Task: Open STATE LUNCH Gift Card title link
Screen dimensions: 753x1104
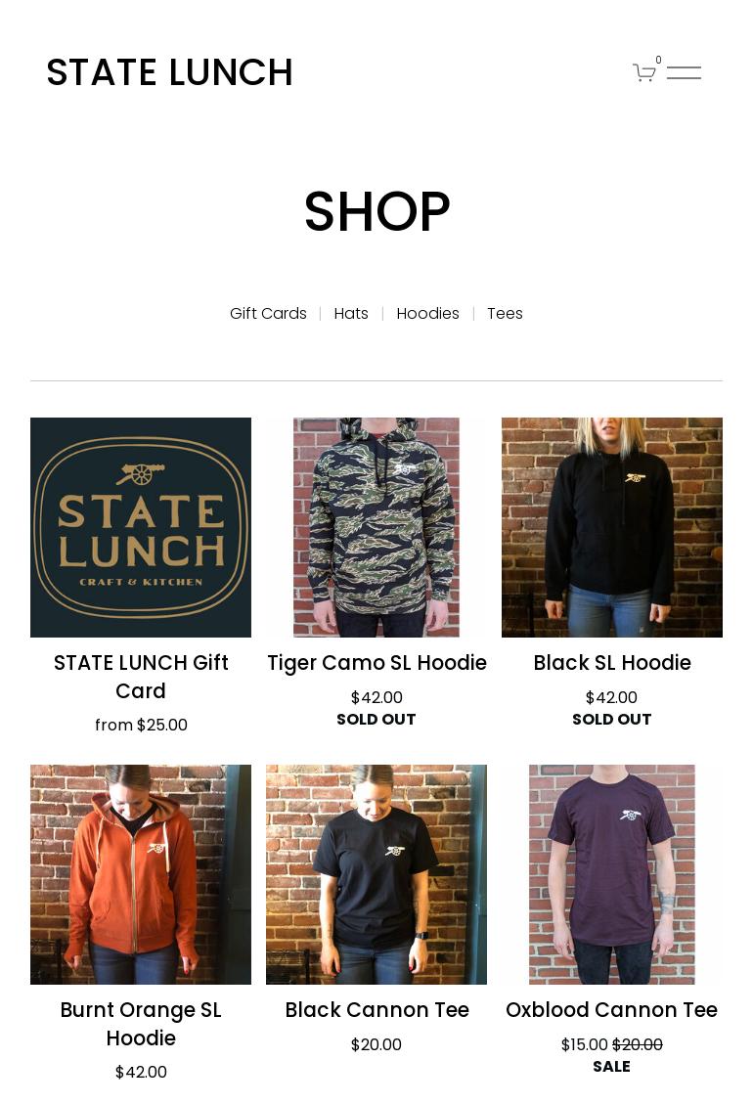Action: pyautogui.click(x=141, y=677)
